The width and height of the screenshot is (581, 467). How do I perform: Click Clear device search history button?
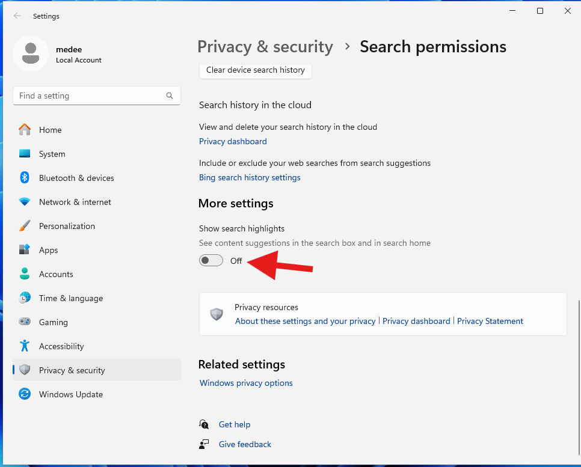pos(255,70)
